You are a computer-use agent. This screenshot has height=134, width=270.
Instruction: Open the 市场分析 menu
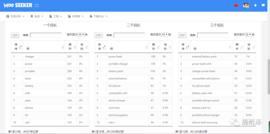tap(15, 16)
